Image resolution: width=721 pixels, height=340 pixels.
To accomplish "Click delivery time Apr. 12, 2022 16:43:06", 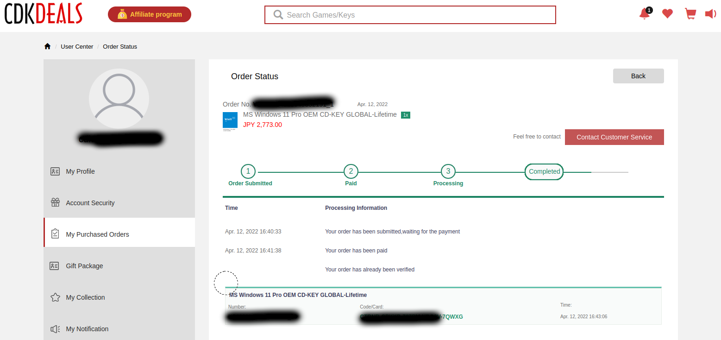I will pyautogui.click(x=583, y=317).
